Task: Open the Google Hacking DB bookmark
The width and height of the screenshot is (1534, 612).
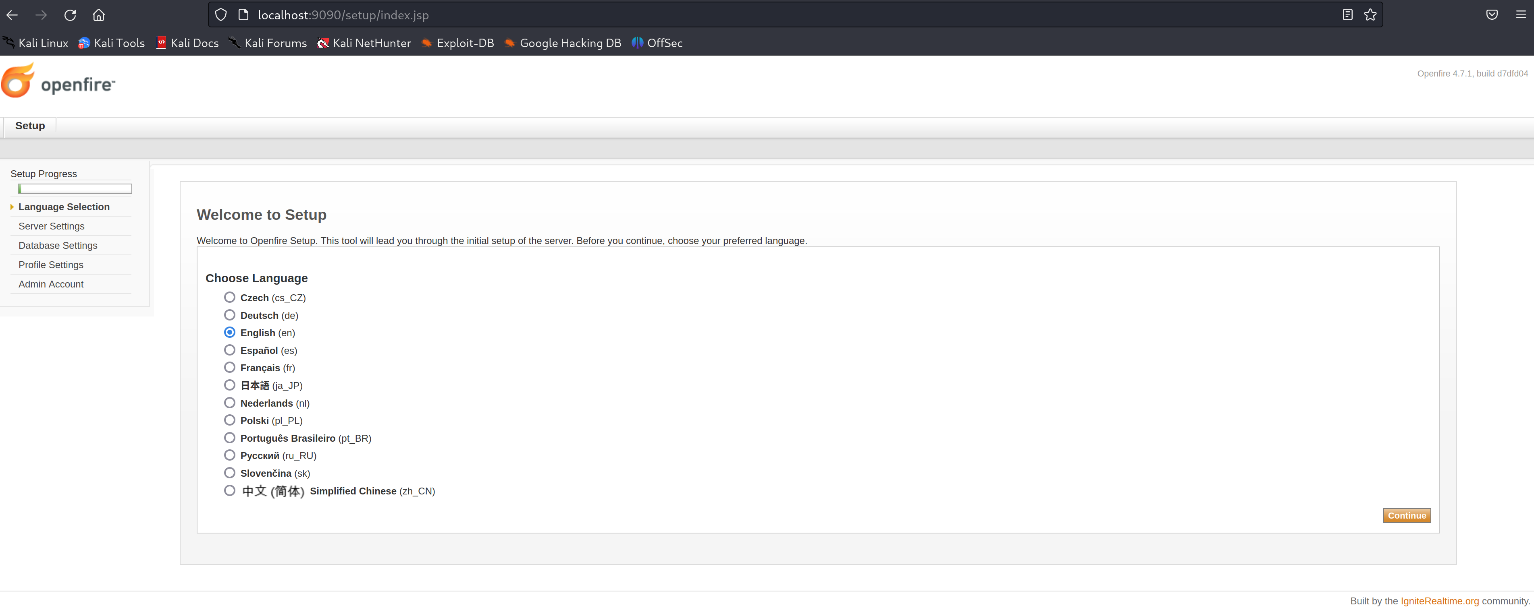Action: [563, 43]
